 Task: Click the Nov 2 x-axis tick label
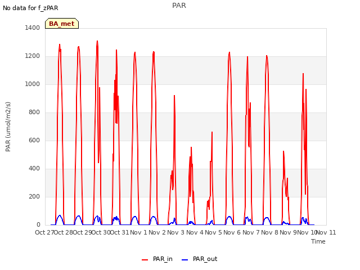157,232
